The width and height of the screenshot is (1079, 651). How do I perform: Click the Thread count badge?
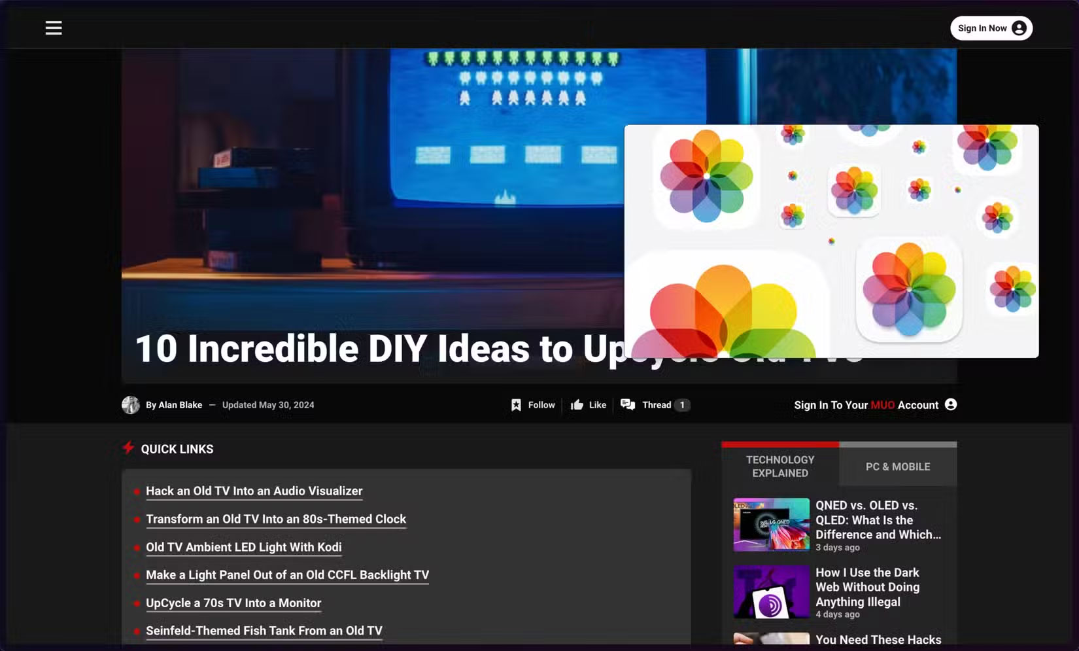(x=683, y=404)
